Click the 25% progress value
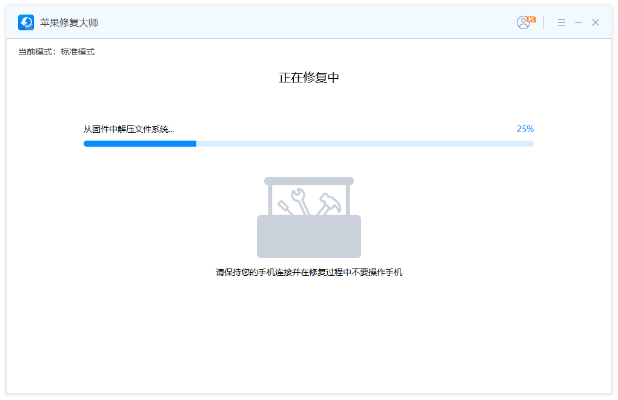The height and width of the screenshot is (400, 618). point(525,129)
